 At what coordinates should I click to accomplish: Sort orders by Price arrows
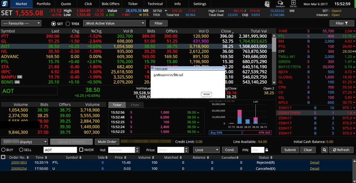(125, 157)
